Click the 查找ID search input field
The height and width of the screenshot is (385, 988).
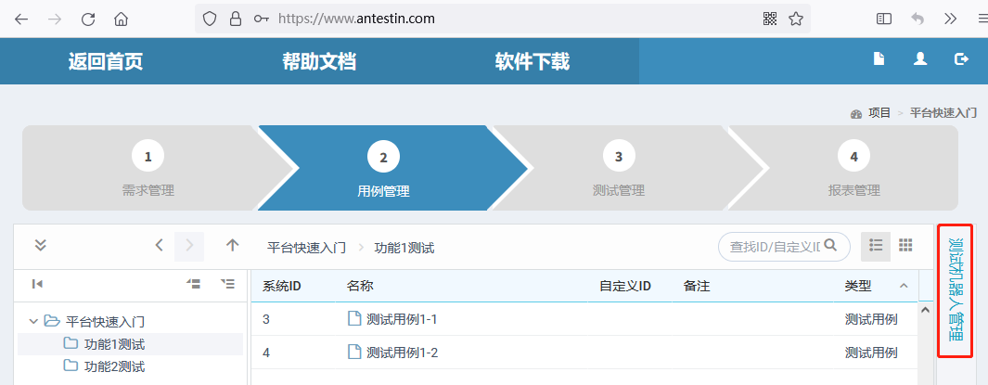(775, 246)
